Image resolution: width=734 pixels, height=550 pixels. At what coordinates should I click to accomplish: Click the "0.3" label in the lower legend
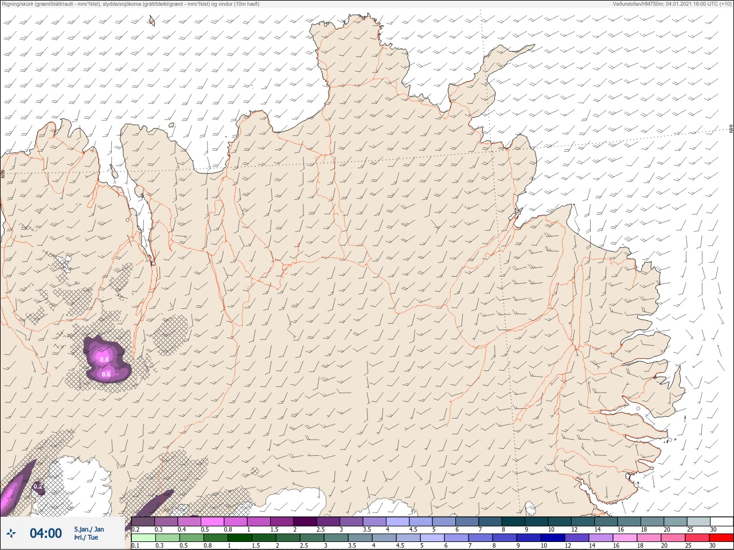coord(159,545)
